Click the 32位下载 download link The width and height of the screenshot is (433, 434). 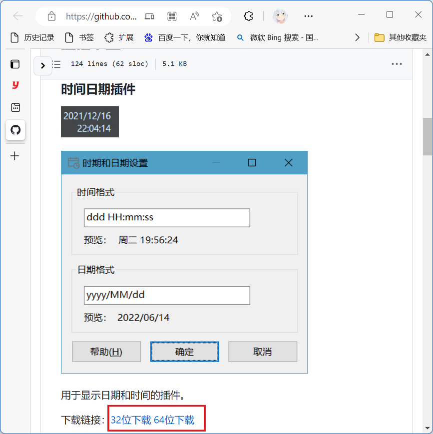coord(130,420)
